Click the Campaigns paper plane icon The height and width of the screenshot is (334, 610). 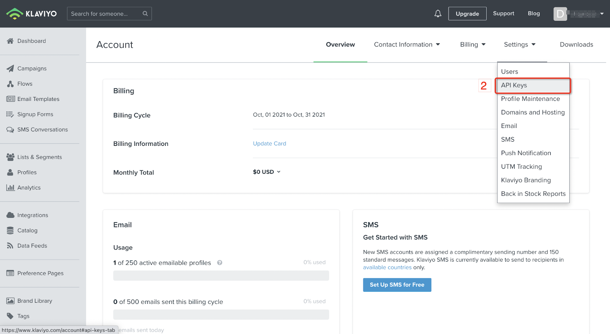[x=10, y=69]
